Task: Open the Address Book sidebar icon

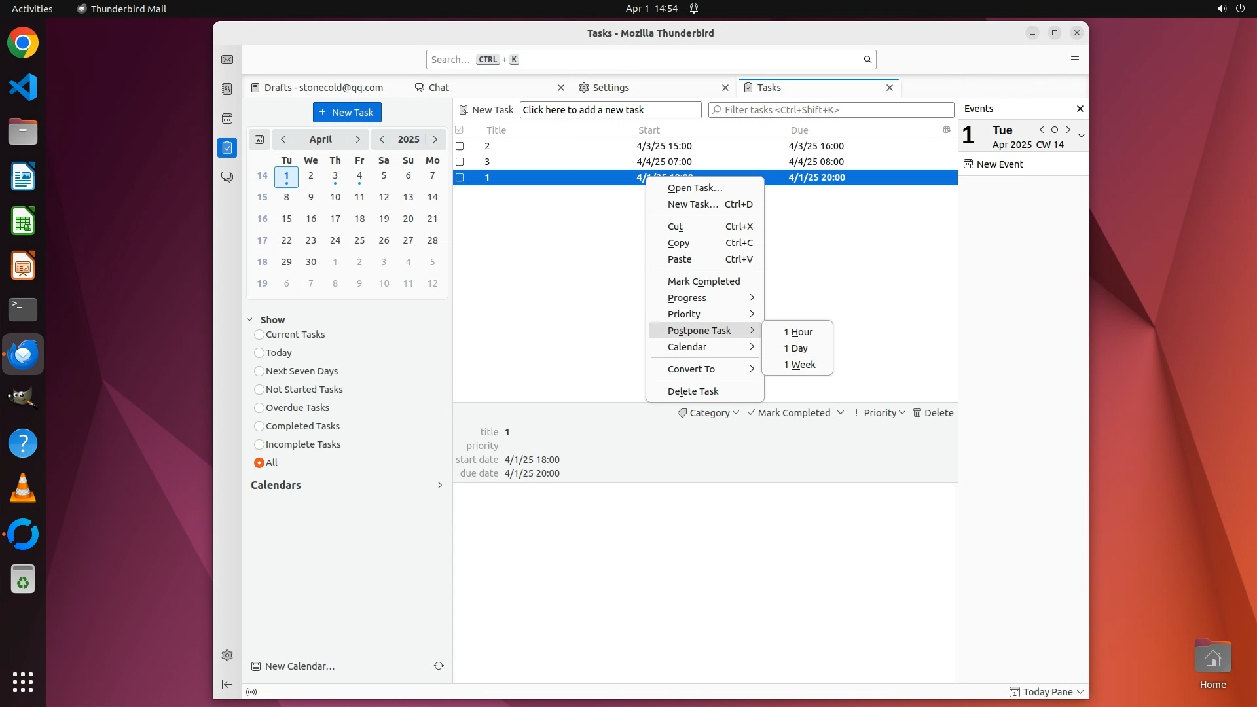Action: [227, 89]
